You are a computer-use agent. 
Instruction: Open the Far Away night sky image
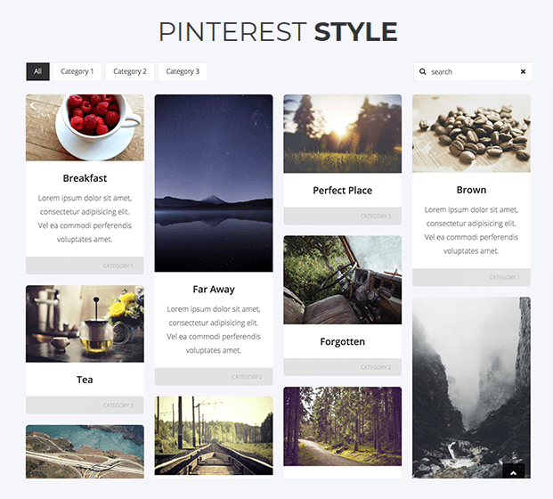point(214,183)
